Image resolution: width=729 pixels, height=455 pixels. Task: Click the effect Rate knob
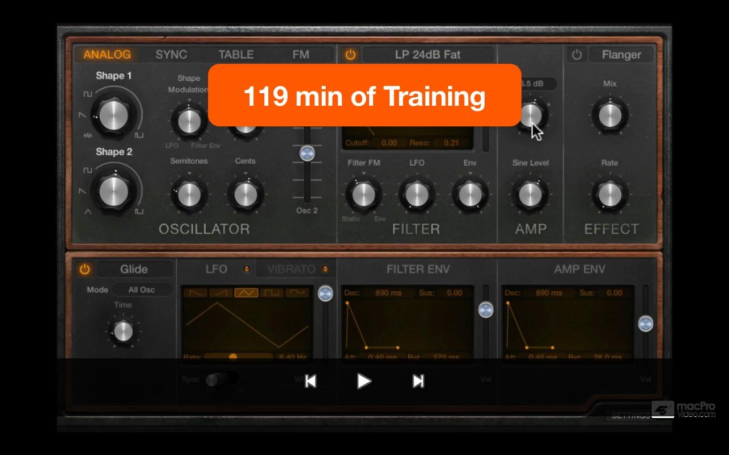[609, 195]
